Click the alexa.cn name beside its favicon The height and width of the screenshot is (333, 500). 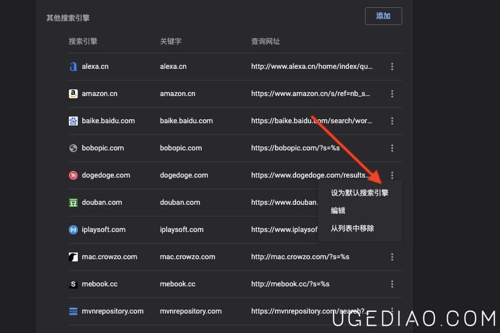coord(95,67)
